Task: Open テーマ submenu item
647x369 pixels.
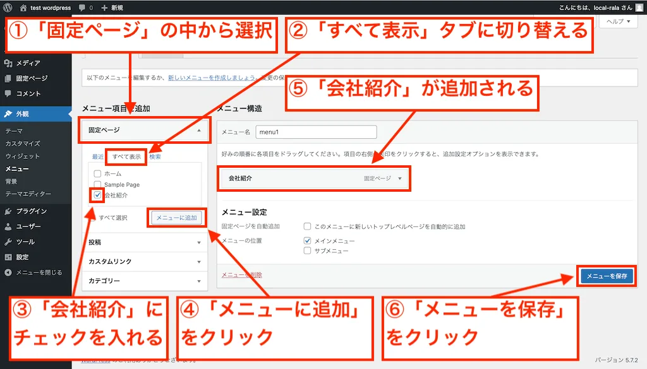Action: pos(14,131)
